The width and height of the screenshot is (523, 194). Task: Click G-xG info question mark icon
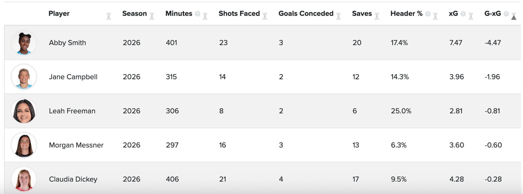506,14
